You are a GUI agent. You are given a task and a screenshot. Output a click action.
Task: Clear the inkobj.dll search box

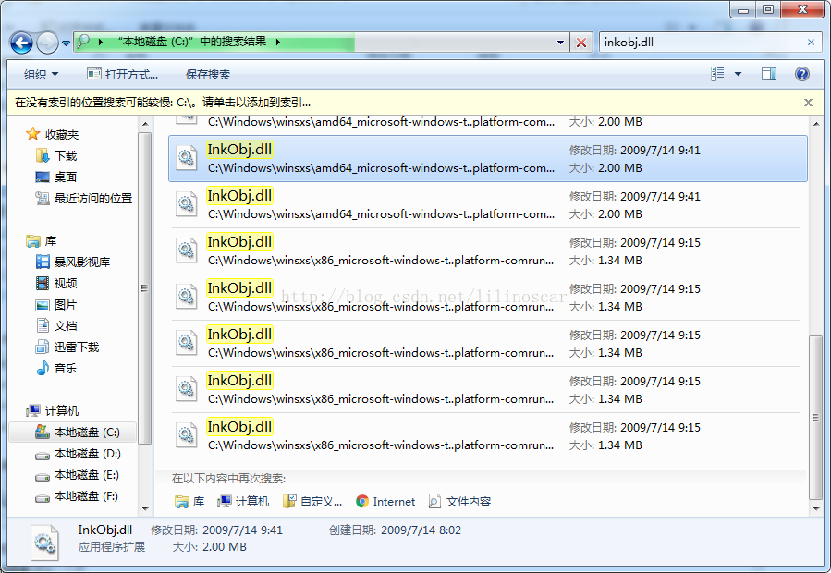tap(811, 43)
